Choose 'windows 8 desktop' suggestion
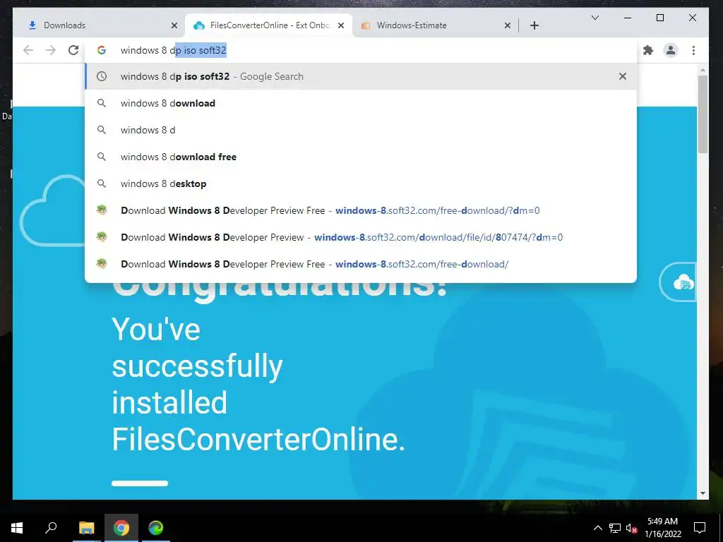This screenshot has width=723, height=542. pos(361,183)
